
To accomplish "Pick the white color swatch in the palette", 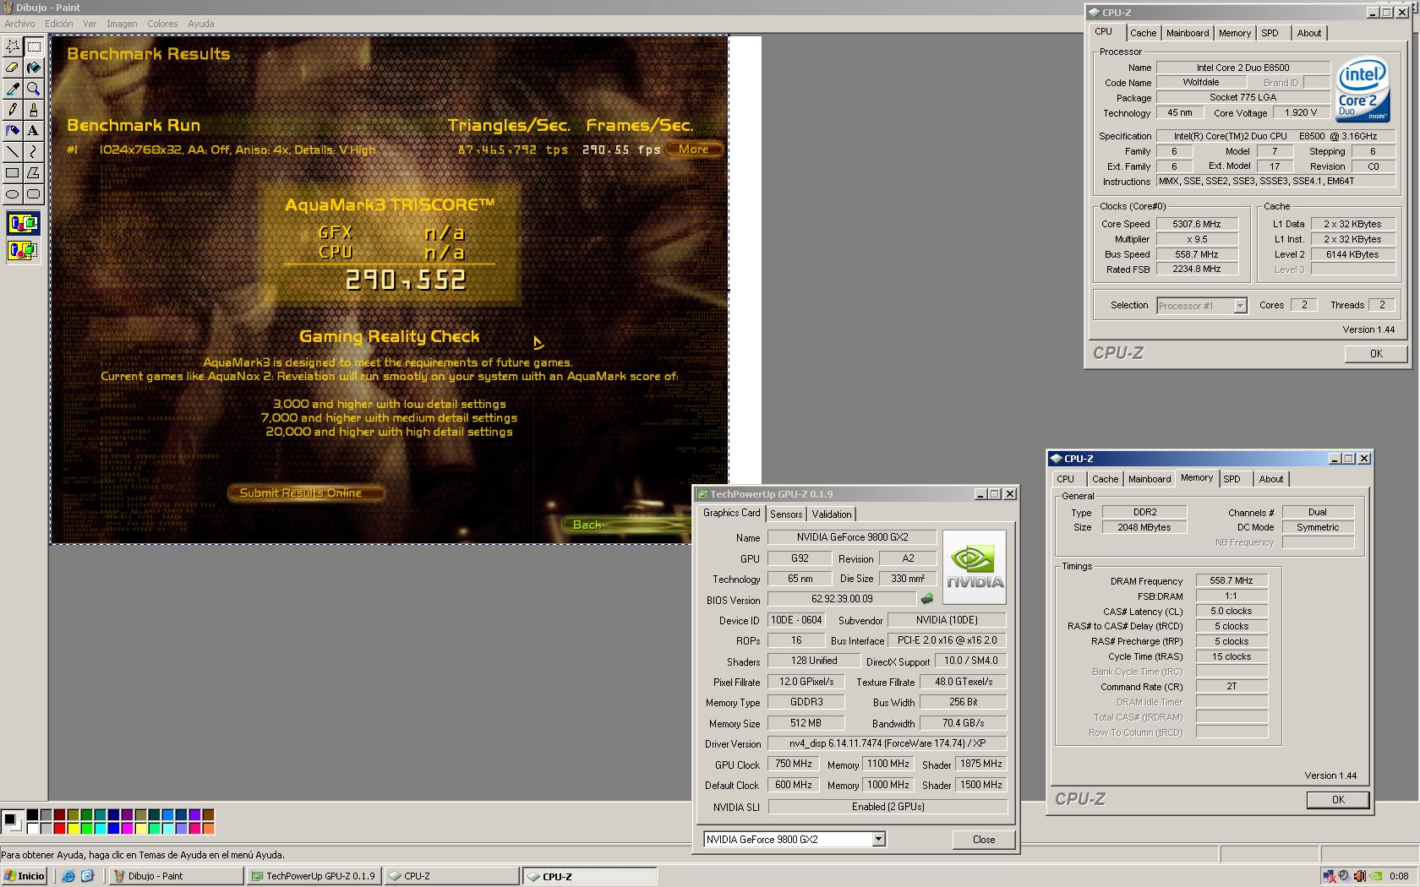I will [32, 828].
